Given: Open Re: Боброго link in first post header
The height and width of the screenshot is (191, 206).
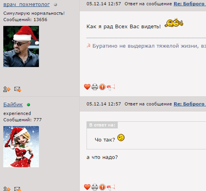Looking at the screenshot, I should pos(190,4).
